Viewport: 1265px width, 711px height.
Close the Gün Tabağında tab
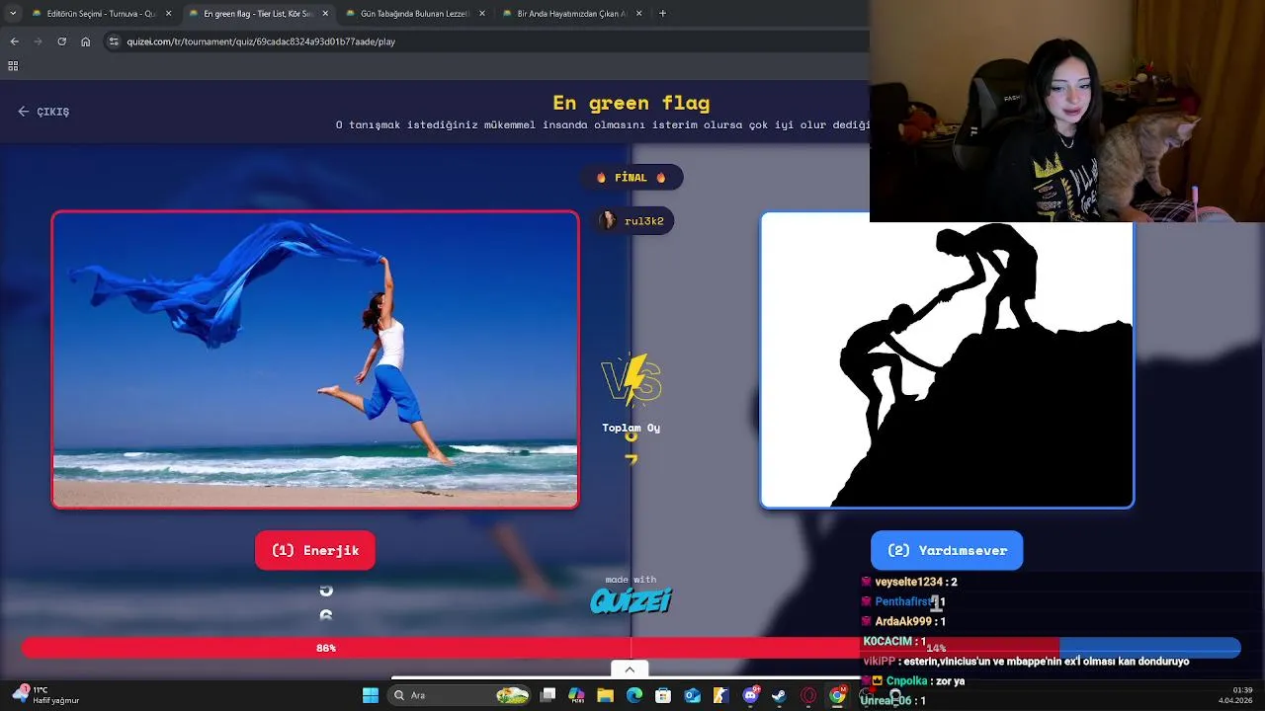click(x=482, y=14)
